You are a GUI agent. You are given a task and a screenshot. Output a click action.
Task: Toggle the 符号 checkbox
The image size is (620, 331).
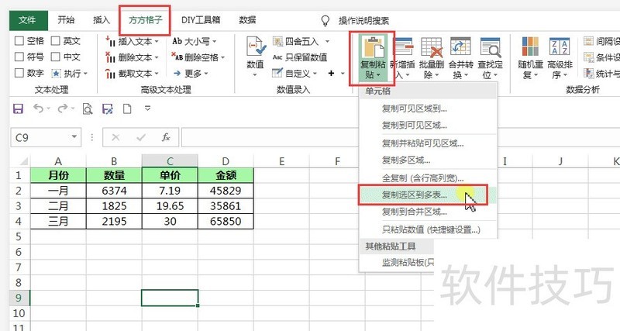tap(19, 57)
